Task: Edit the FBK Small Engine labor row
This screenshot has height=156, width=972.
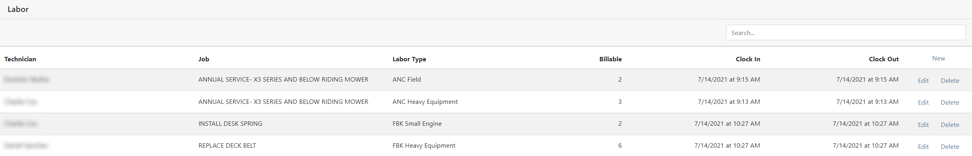Action: coord(923,125)
